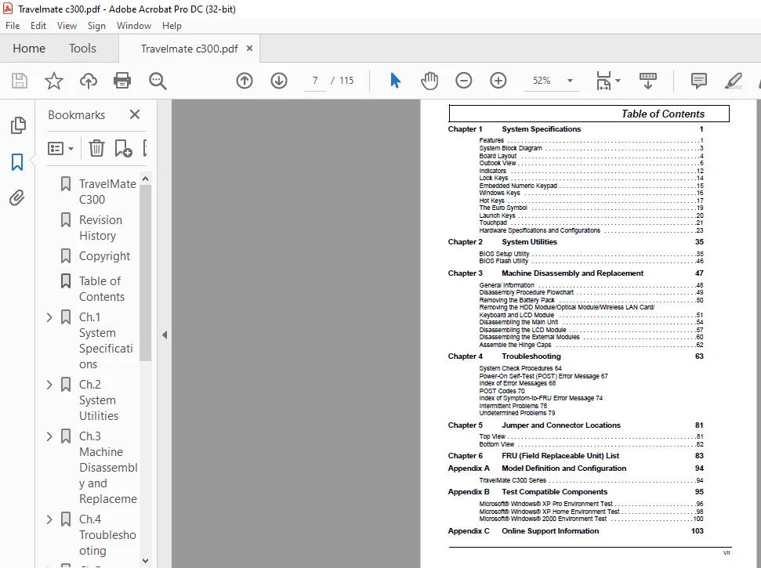The width and height of the screenshot is (761, 568).
Task: Click the upload to cloud icon
Action: point(89,81)
